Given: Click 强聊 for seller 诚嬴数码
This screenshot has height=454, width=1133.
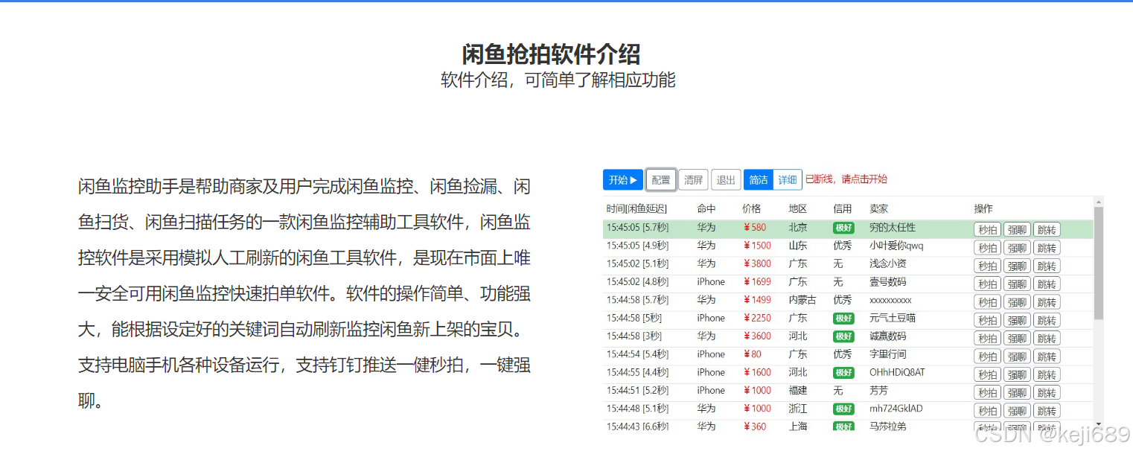Looking at the screenshot, I should click(1017, 338).
